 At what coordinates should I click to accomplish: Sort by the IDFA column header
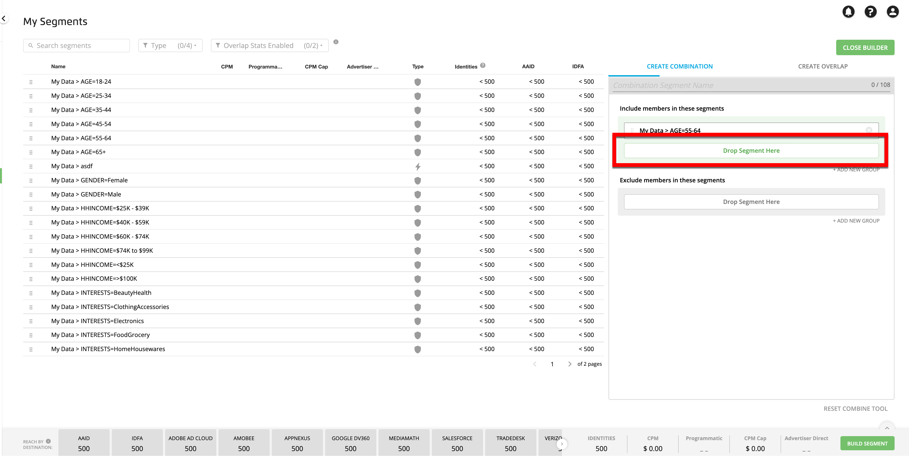(x=578, y=66)
